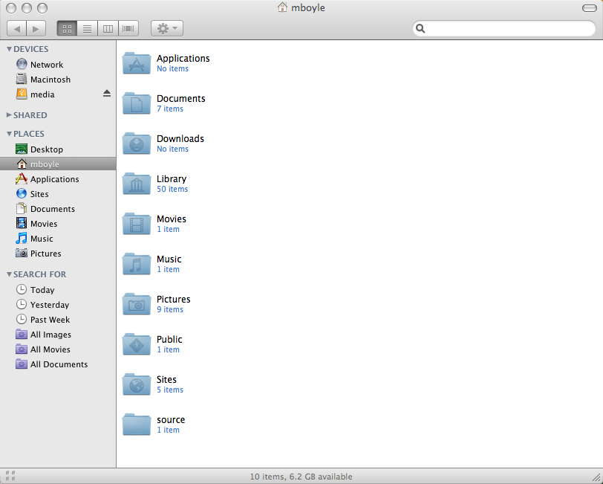Switch to icon view

pos(67,28)
